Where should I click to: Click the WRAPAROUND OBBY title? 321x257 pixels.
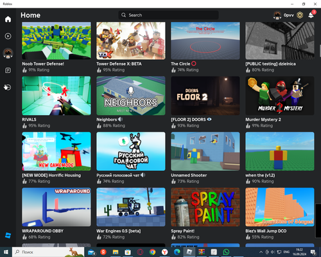pos(42,231)
